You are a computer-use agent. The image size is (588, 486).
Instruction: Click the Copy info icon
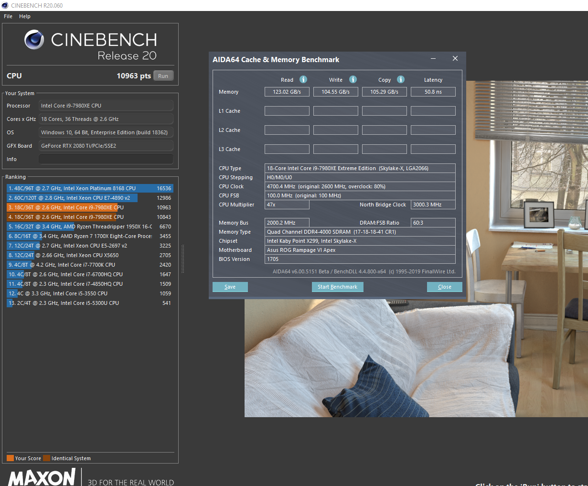tap(401, 79)
